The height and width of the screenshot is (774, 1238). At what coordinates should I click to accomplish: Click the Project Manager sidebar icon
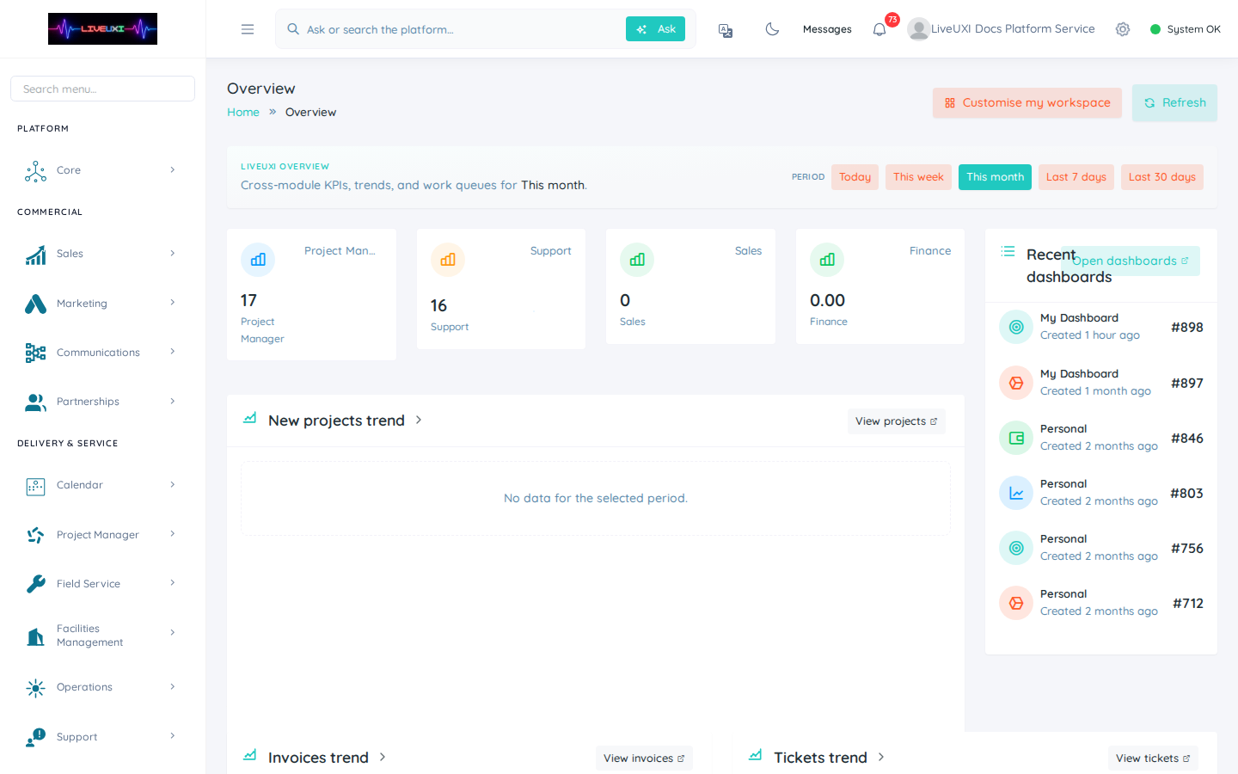click(35, 535)
